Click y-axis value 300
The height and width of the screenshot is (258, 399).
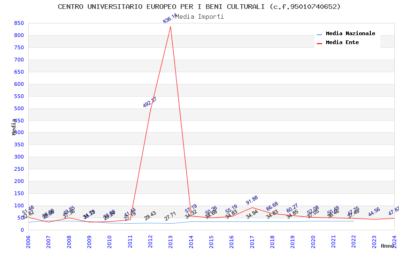[x=19, y=157]
